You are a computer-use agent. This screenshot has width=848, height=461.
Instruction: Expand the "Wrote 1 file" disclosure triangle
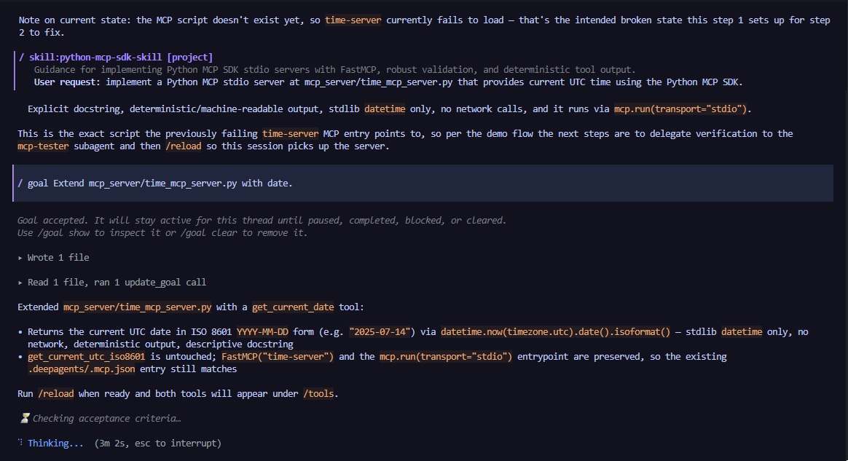tap(20, 258)
